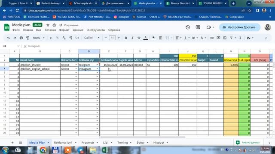Click the merge cells icon
This screenshot has width=275, height=154.
pyautogui.click(x=167, y=38)
